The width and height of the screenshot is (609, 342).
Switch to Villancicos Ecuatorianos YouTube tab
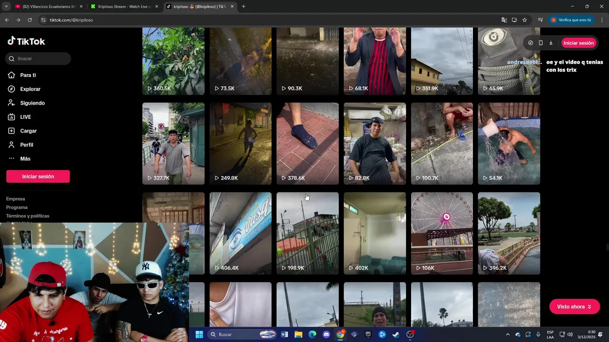pyautogui.click(x=48, y=7)
